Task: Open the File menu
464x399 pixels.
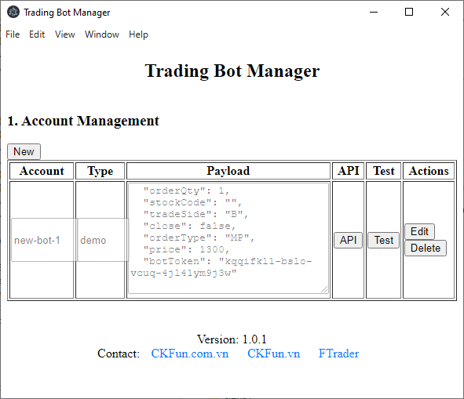Action: (13, 34)
